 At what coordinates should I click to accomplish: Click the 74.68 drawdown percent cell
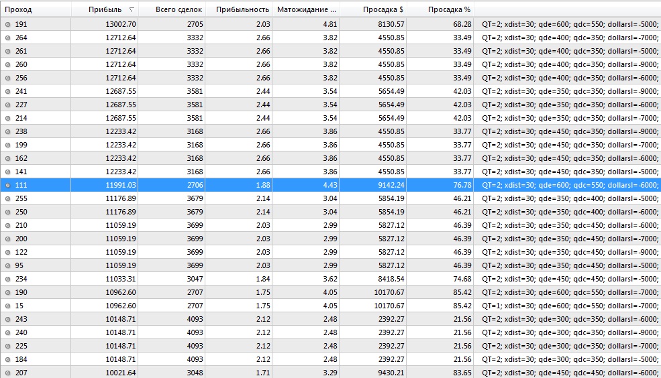pos(462,279)
